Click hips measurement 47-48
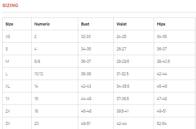 [x=162, y=99]
